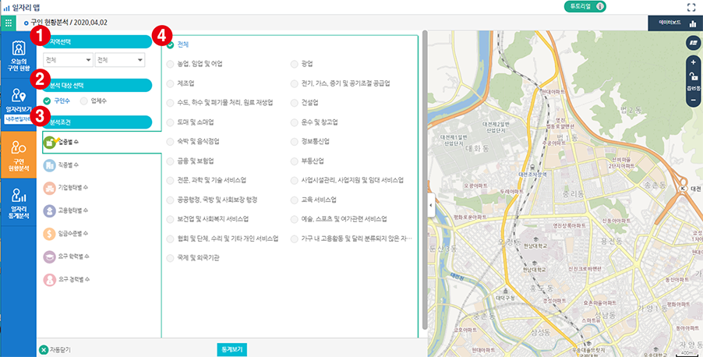703x357 pixels.
Task: Choose 금융 및 보험업 option
Action: 190,161
